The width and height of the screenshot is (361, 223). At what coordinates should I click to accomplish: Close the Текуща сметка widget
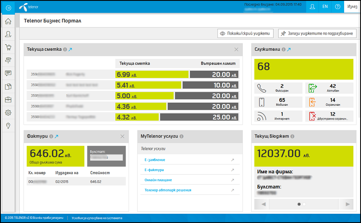pos(236,49)
